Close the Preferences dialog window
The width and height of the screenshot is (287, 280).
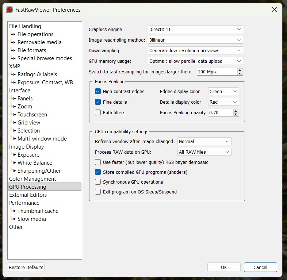[275, 10]
